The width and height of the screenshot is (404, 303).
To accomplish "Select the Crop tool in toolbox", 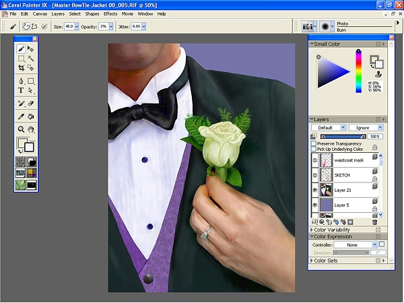I will (x=21, y=68).
